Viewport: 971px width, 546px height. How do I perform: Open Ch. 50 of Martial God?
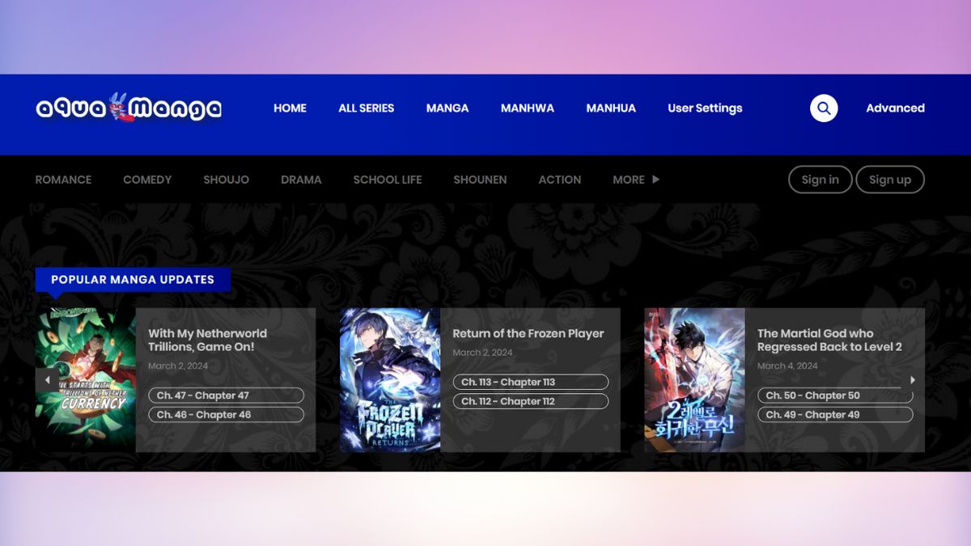pos(834,396)
